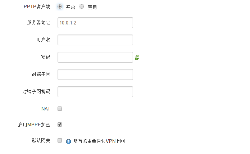Click the 用户名 label text
Viewport: 250px width, 154px height.
43,40
